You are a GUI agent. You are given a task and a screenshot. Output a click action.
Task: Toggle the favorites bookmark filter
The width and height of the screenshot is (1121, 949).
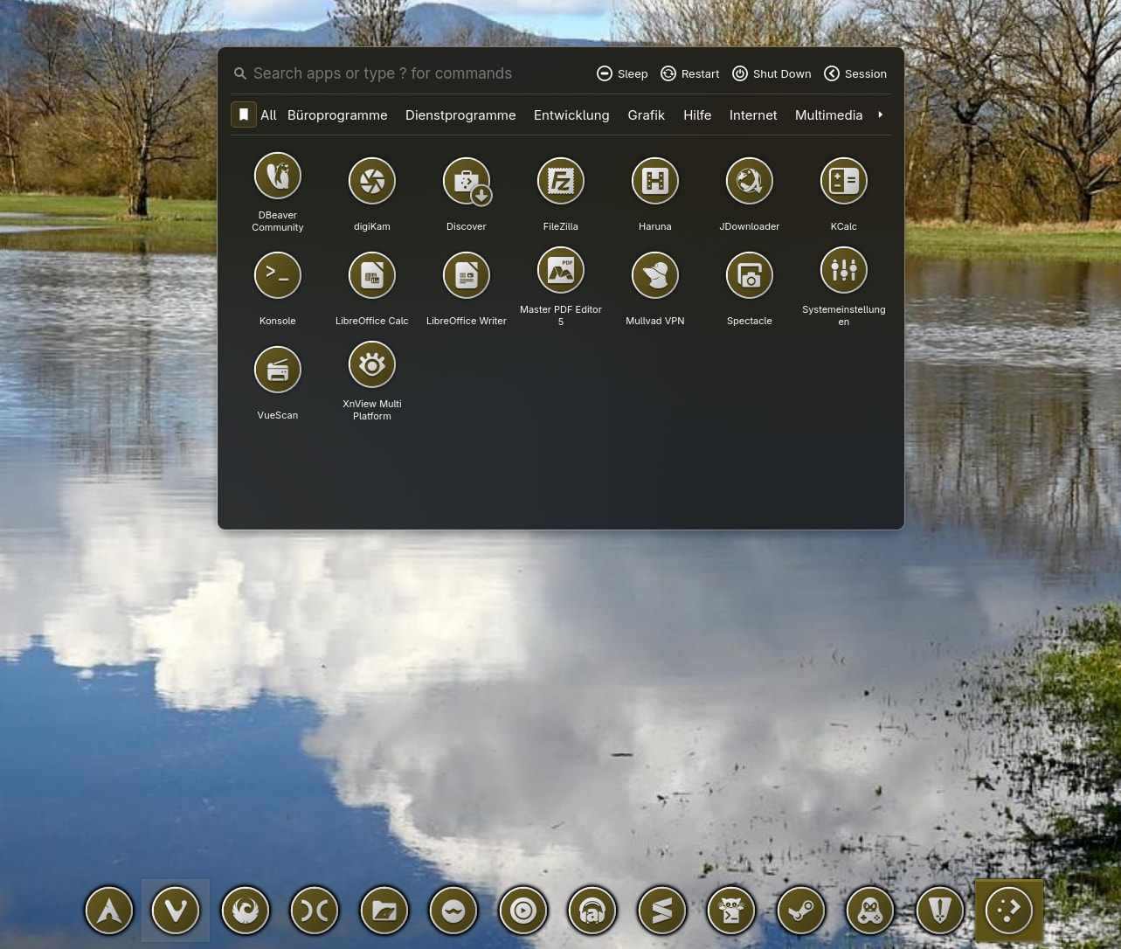(x=244, y=114)
